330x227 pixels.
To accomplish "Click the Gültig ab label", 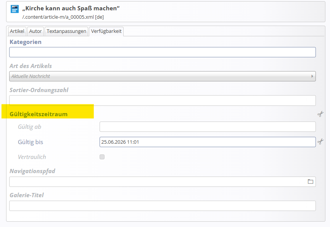I will 29,126.
